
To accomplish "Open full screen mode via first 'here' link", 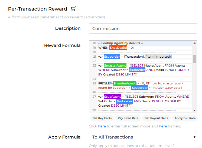I will pos(102,126).
